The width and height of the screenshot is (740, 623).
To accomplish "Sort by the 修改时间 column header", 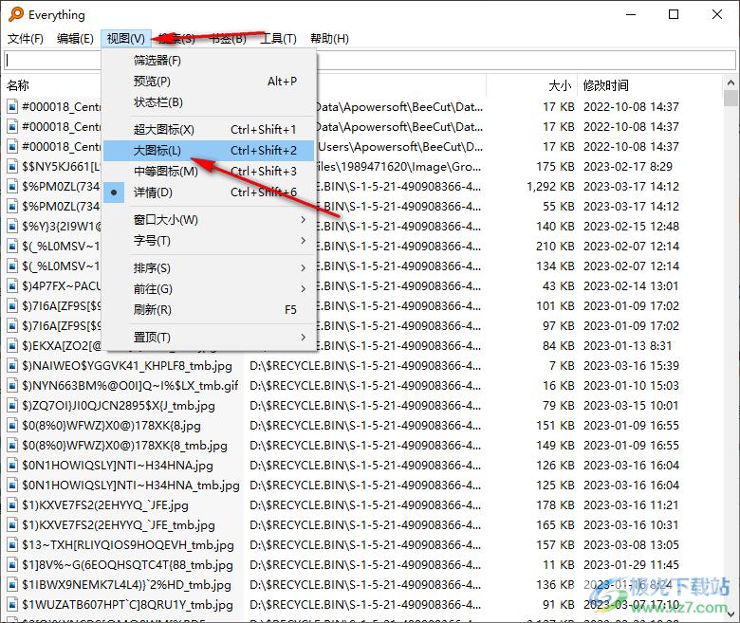I will (x=606, y=85).
